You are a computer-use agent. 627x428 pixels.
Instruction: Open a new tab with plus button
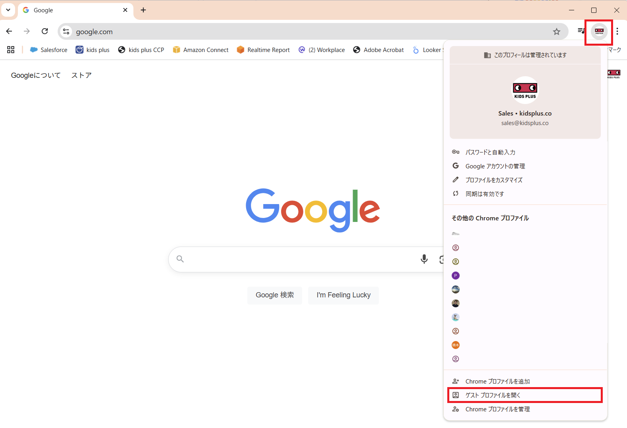(x=144, y=10)
